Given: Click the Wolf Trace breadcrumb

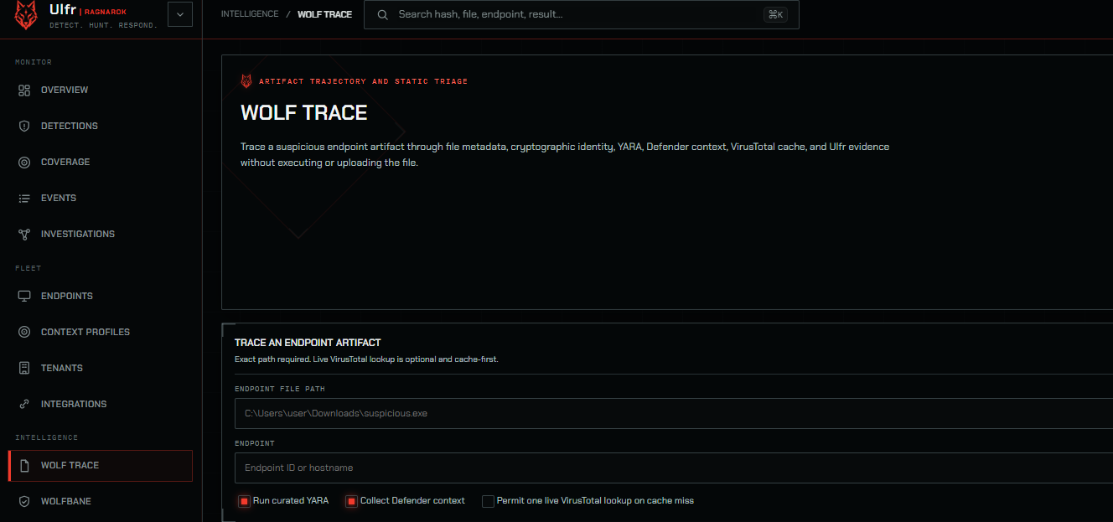Looking at the screenshot, I should point(324,14).
